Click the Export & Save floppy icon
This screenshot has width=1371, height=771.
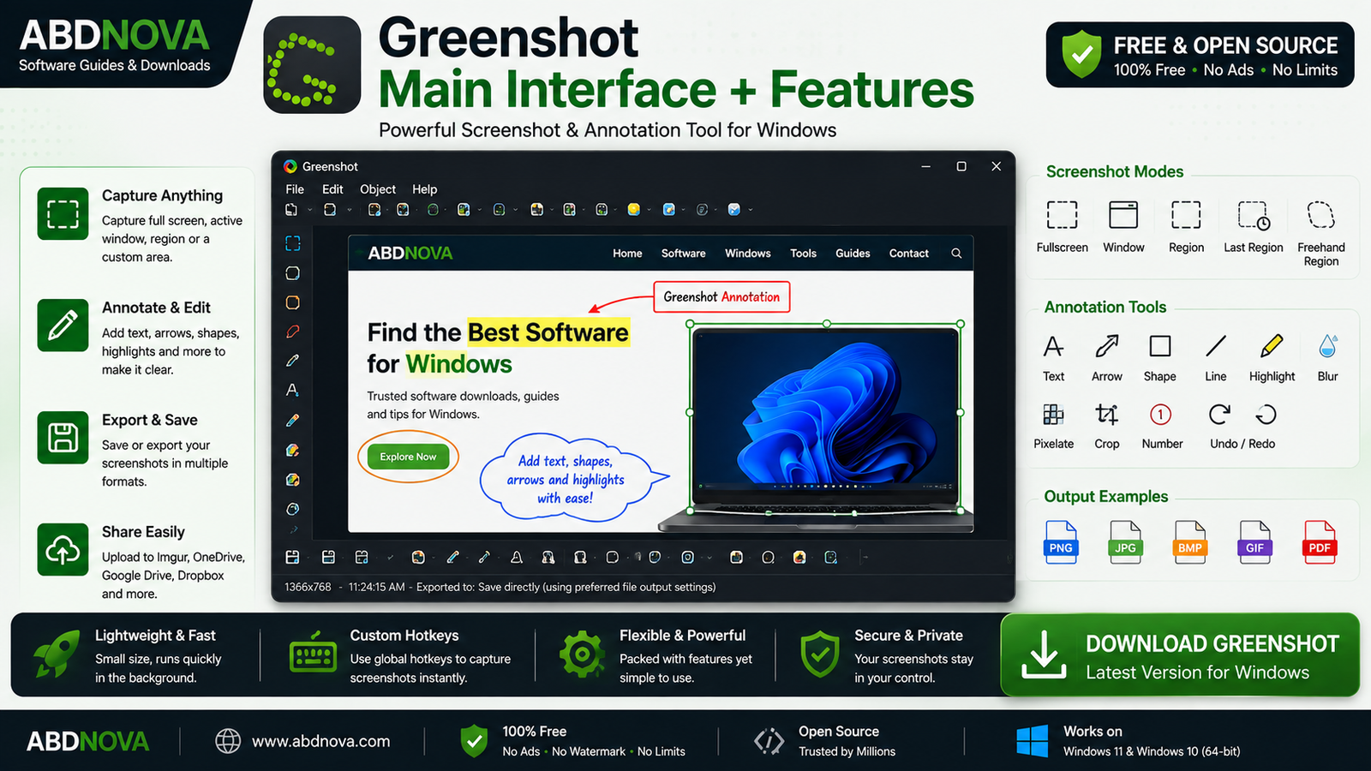[63, 438]
